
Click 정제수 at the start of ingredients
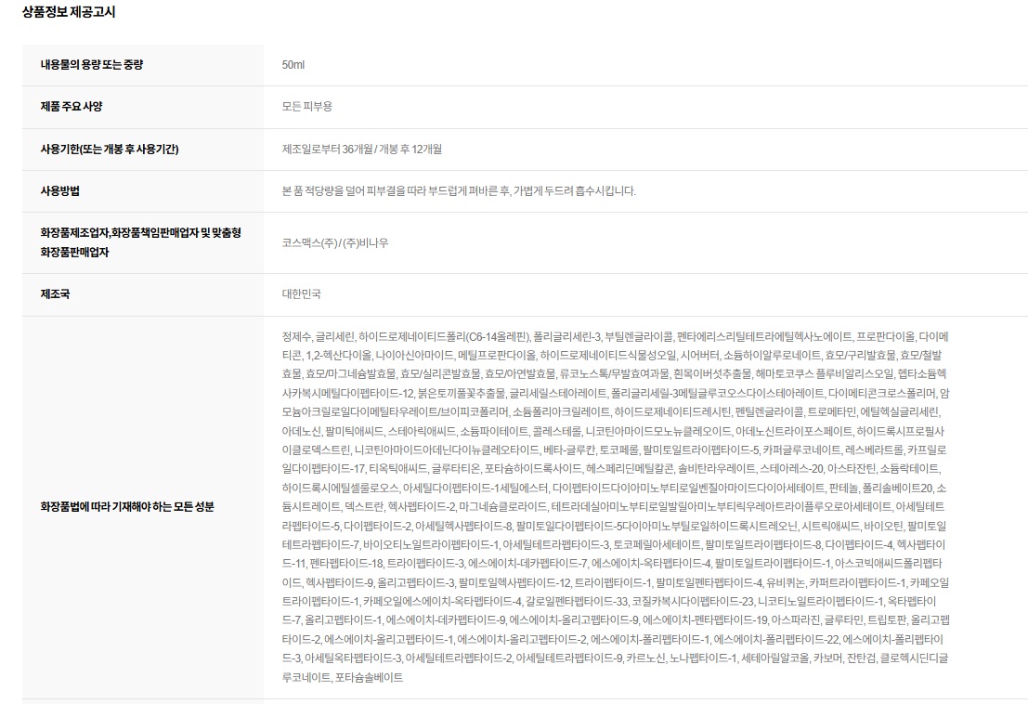pyautogui.click(x=297, y=335)
